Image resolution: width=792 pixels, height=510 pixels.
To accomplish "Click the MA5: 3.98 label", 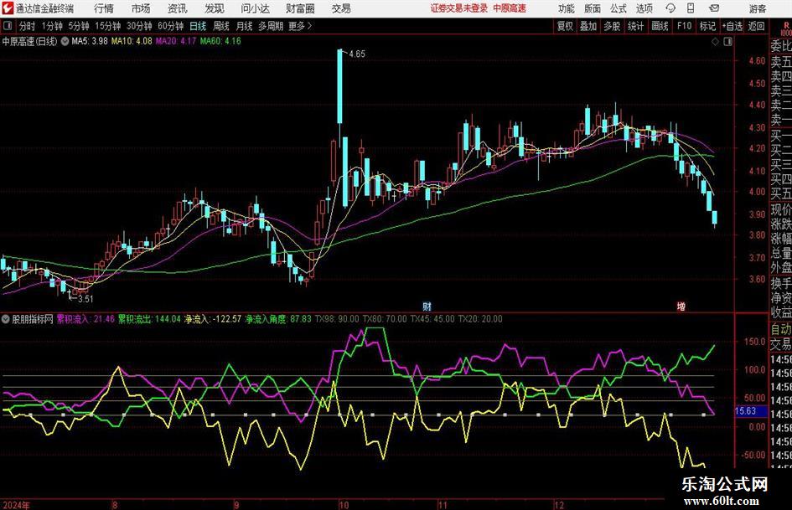I will coord(90,41).
